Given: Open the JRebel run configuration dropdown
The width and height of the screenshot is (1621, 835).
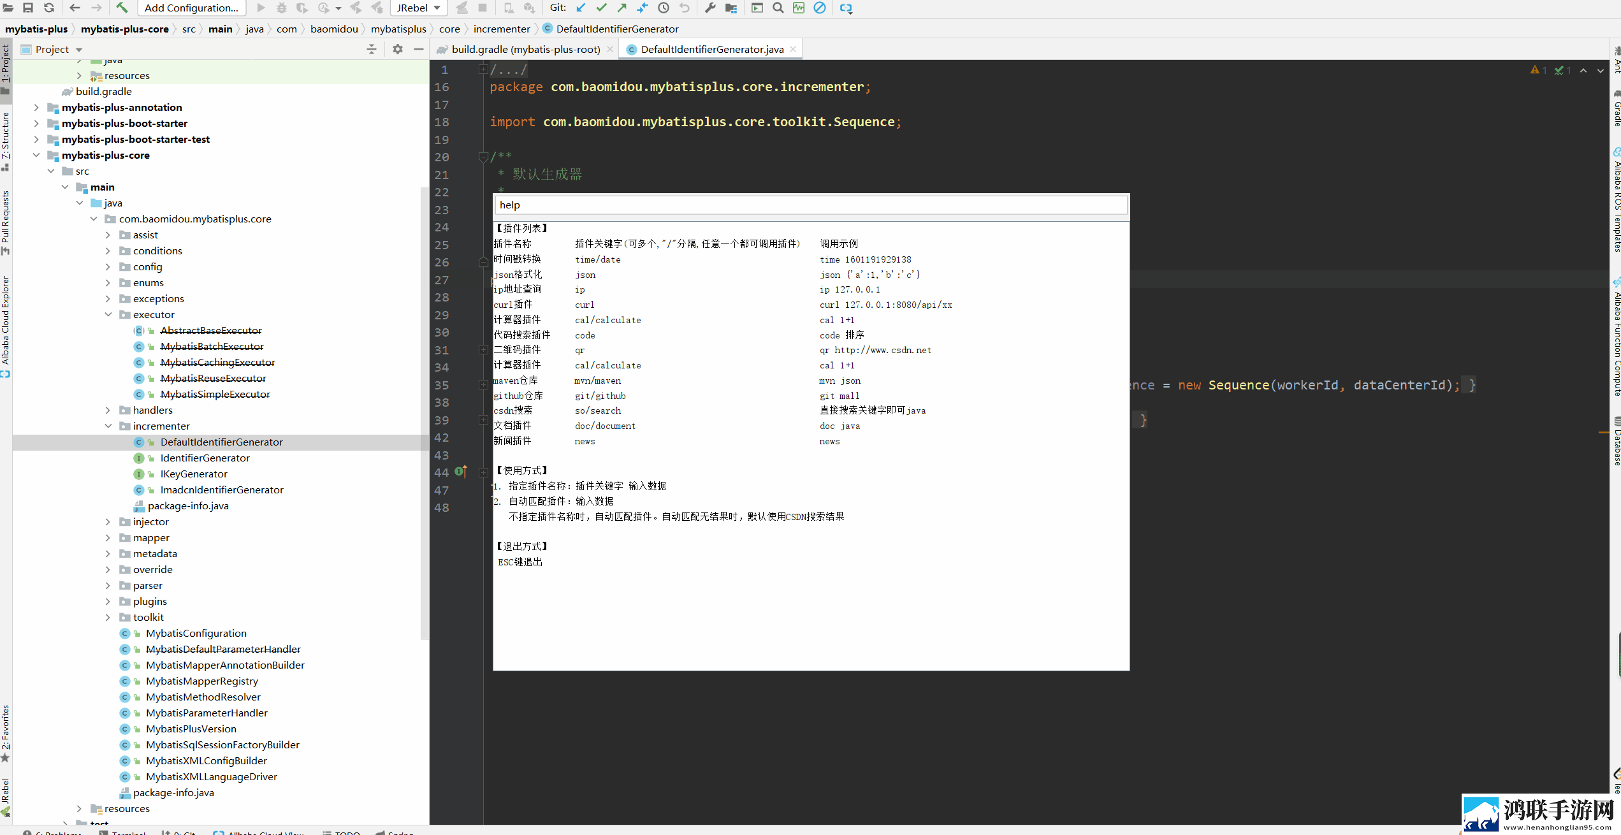Looking at the screenshot, I should [x=418, y=8].
